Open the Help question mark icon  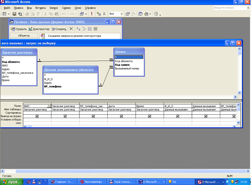pyautogui.click(x=156, y=14)
